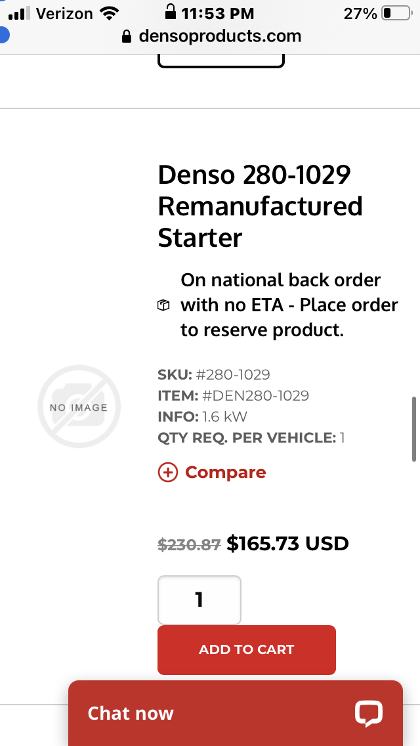
Task: Tap the partially visible button at top
Action: (221, 61)
